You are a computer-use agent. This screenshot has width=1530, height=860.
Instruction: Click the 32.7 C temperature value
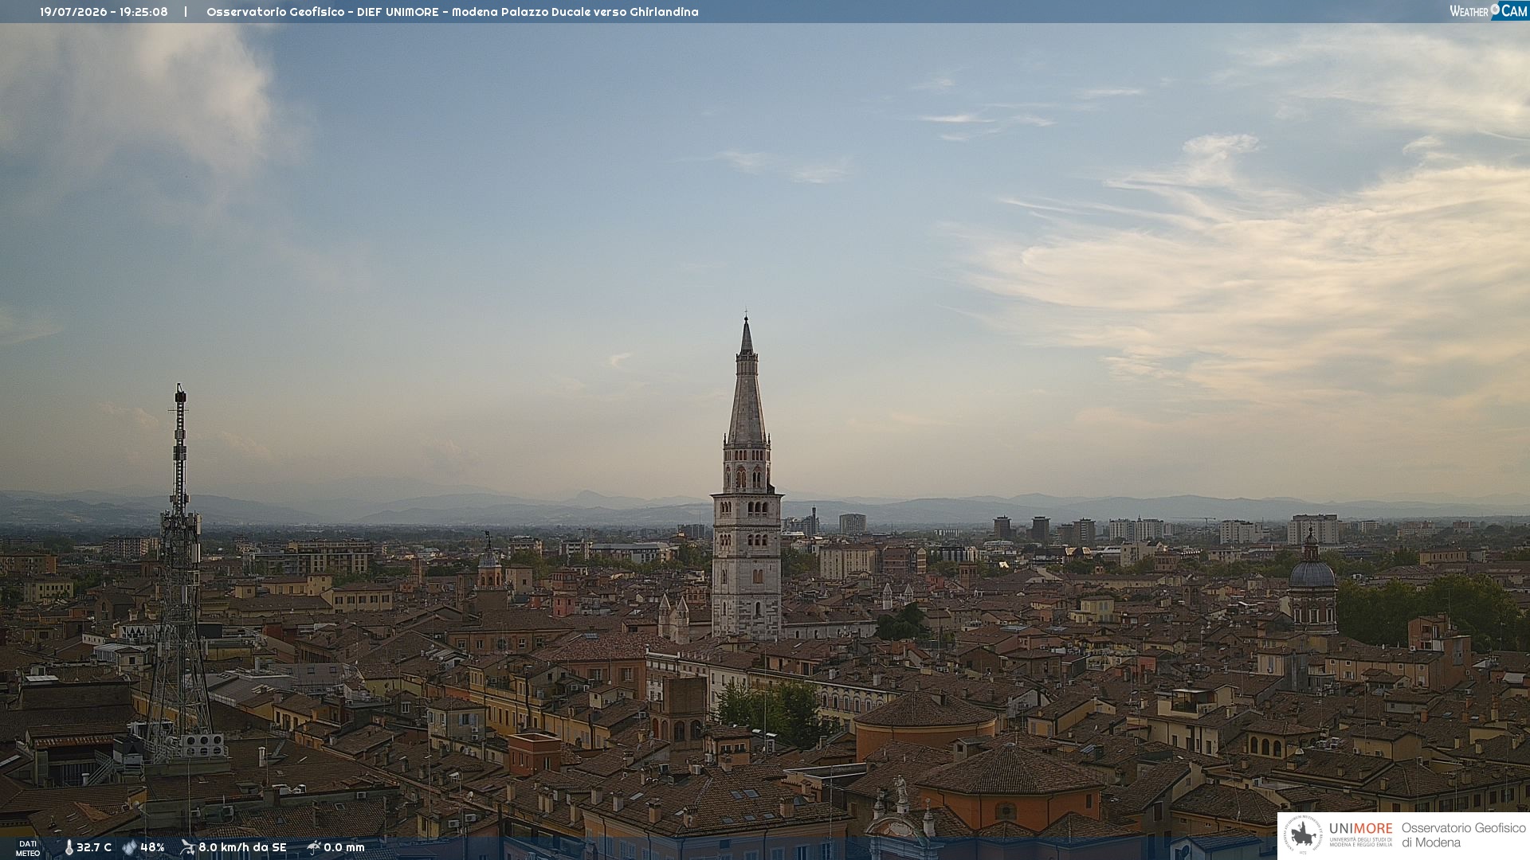94,847
